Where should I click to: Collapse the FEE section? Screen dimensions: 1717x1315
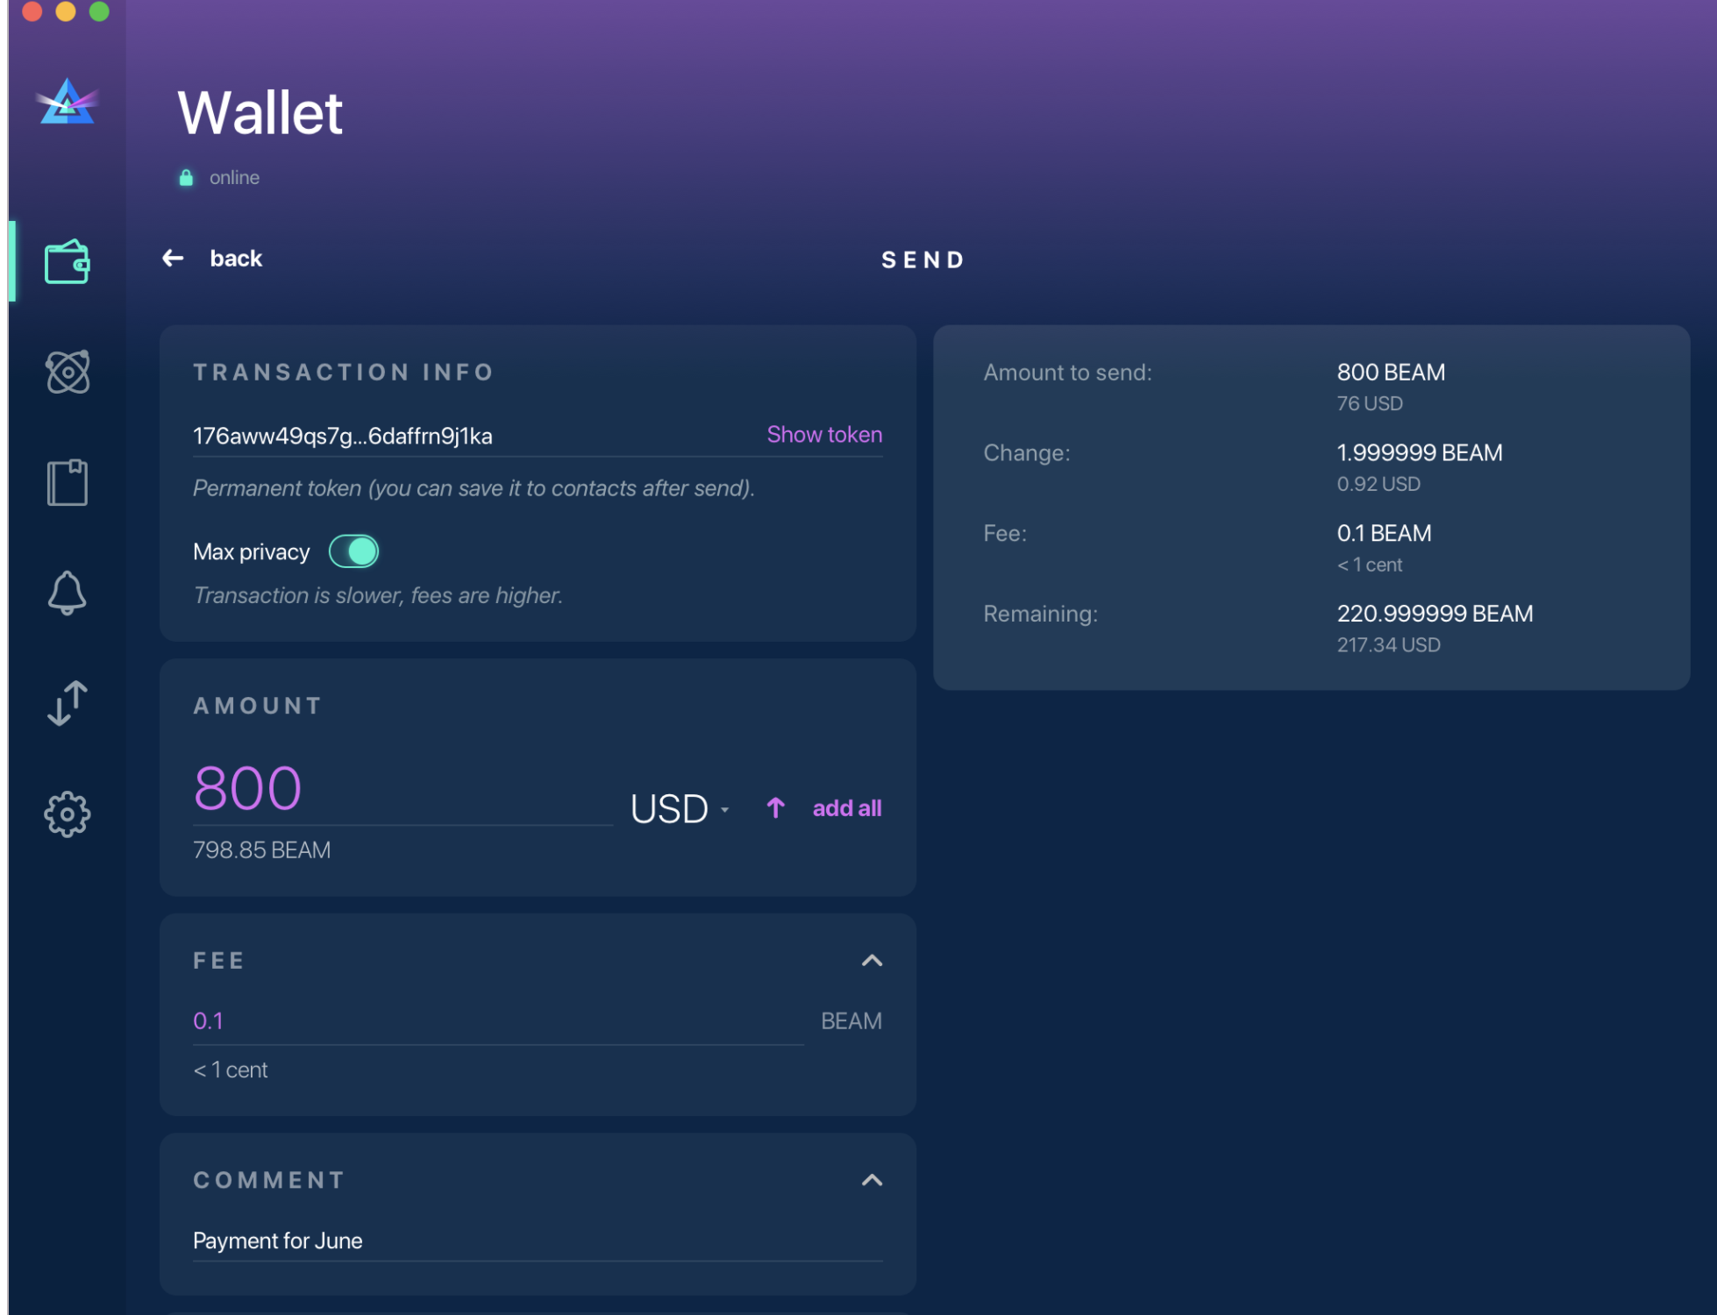[873, 960]
